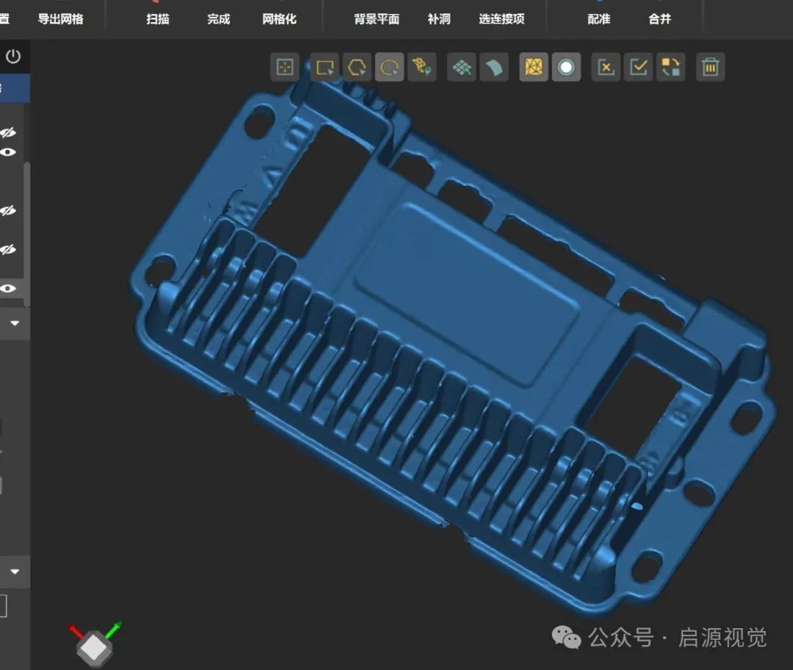The width and height of the screenshot is (793, 670).
Task: Click the invert selection icon
Action: point(671,68)
